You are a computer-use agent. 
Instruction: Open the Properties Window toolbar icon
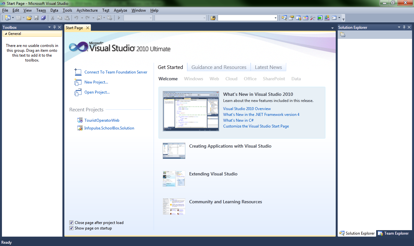pos(291,18)
